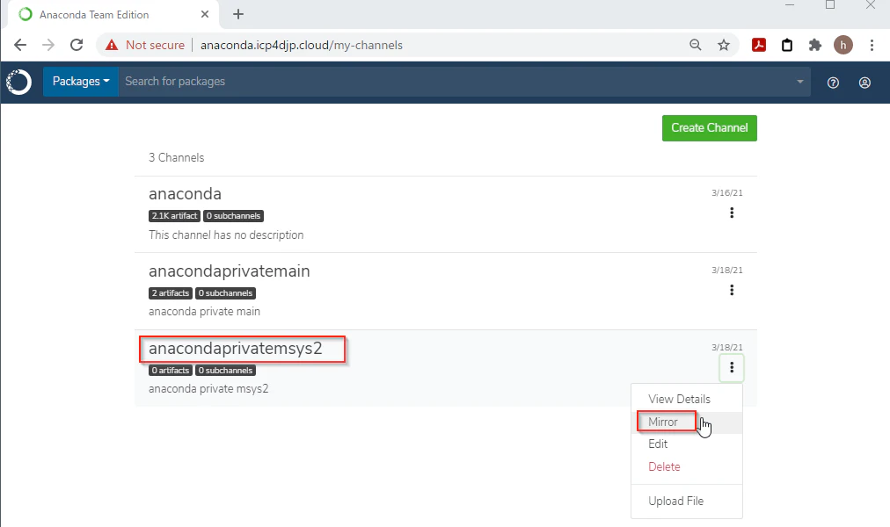Click 'anaconda private msys2' description
The image size is (890, 527).
click(x=208, y=389)
